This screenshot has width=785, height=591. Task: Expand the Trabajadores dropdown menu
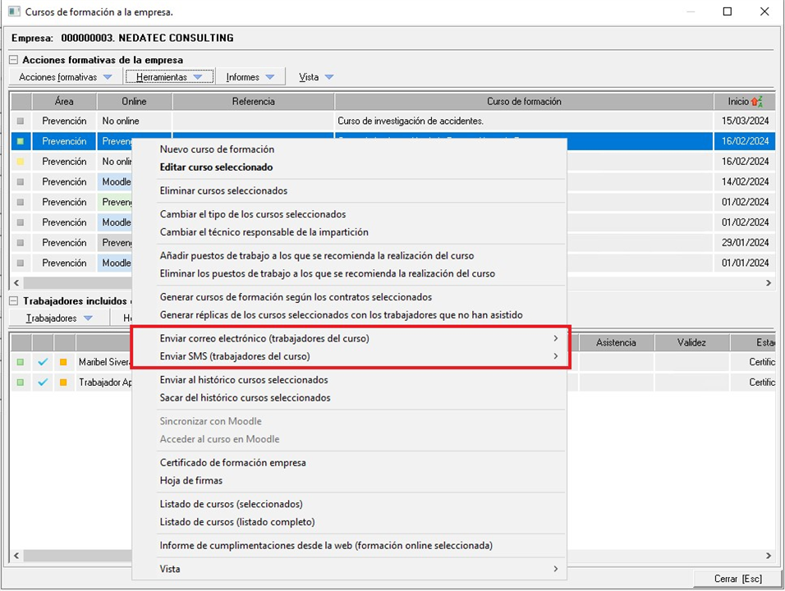tap(59, 318)
